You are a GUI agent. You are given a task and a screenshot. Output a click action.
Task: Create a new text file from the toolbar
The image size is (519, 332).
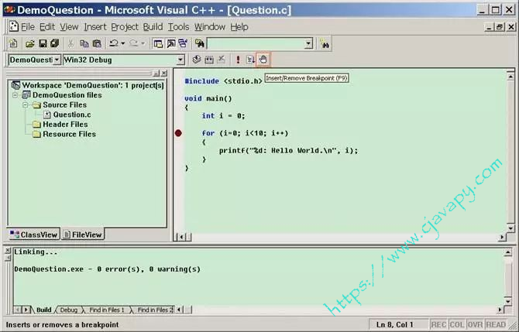pyautogui.click(x=13, y=43)
